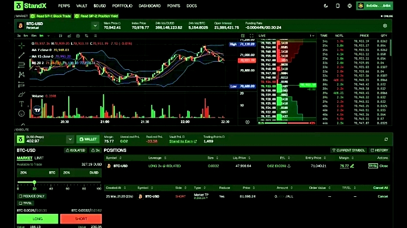
Task: Click the BTC amount input field
Action: [38, 172]
